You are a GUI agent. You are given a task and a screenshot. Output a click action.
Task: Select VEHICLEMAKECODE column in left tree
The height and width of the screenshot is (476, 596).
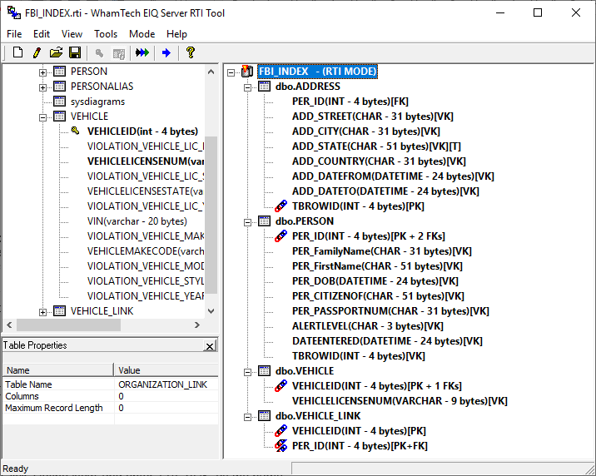(145, 251)
